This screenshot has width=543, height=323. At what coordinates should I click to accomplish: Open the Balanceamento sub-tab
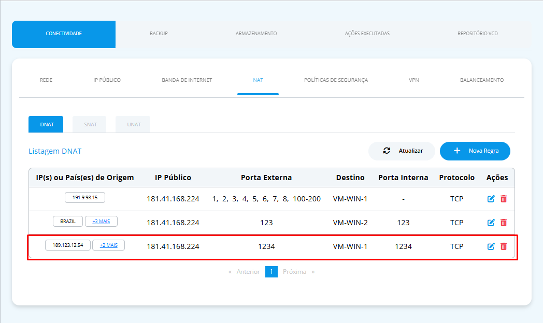(x=482, y=80)
